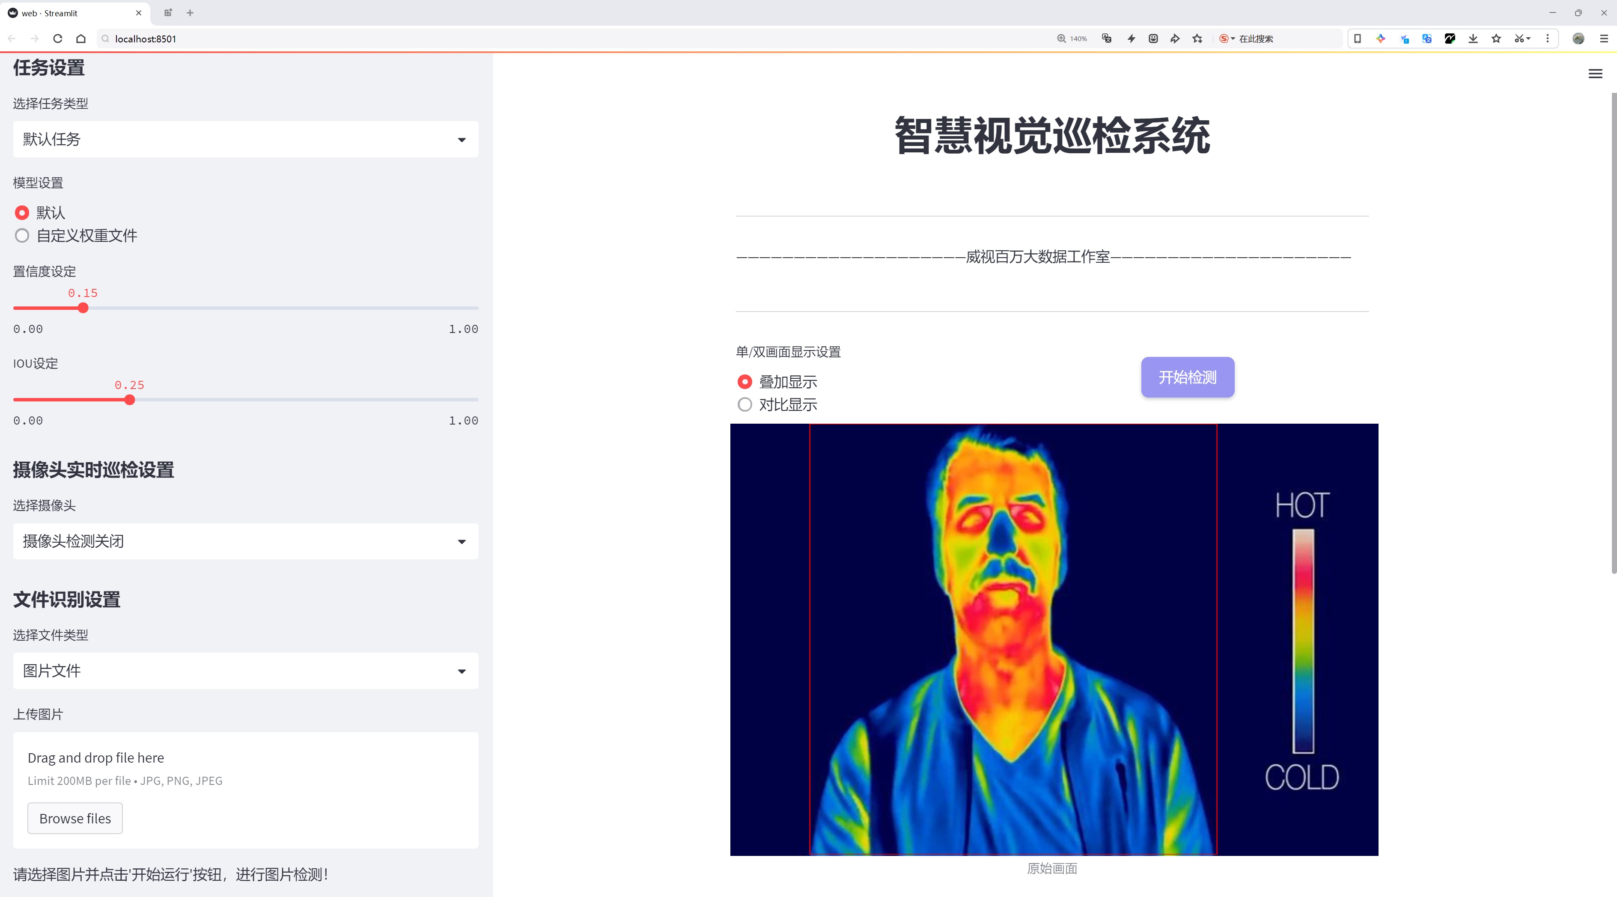This screenshot has height=897, width=1617.
Task: Click the IOU设定 label
Action: [36, 364]
